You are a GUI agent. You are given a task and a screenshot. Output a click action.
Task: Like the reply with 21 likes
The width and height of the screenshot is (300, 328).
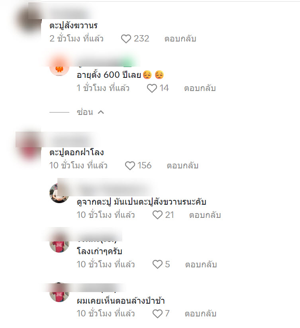pyautogui.click(x=157, y=215)
